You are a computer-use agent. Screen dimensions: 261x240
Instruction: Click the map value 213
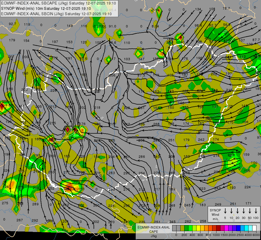coord(53,107)
